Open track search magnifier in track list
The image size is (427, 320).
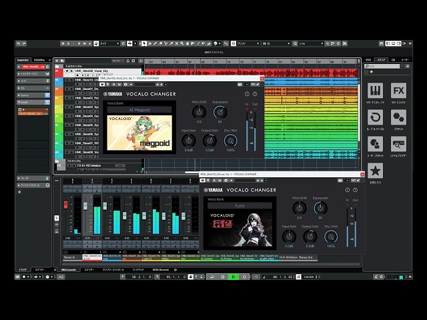tap(141, 61)
